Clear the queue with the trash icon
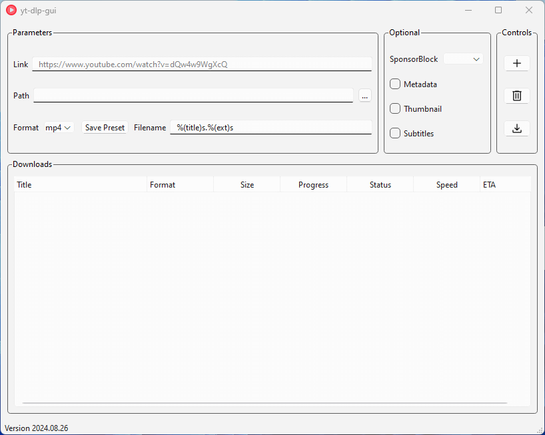The height and width of the screenshot is (435, 545). pyautogui.click(x=517, y=95)
